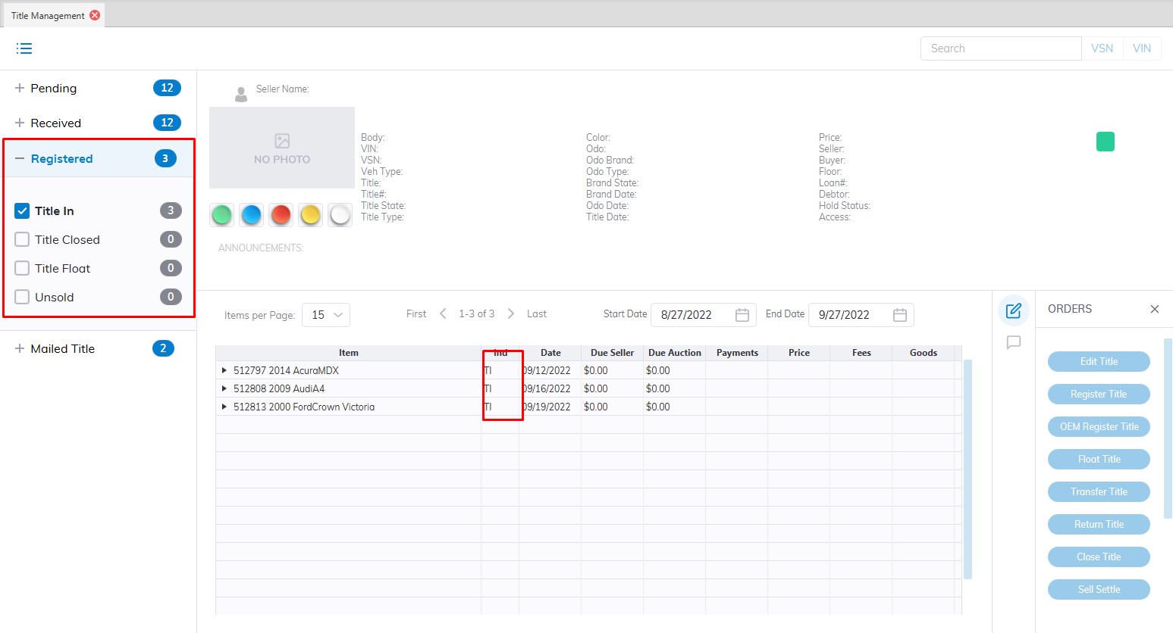Close the Orders panel with X
The width and height of the screenshot is (1173, 633).
[1154, 309]
